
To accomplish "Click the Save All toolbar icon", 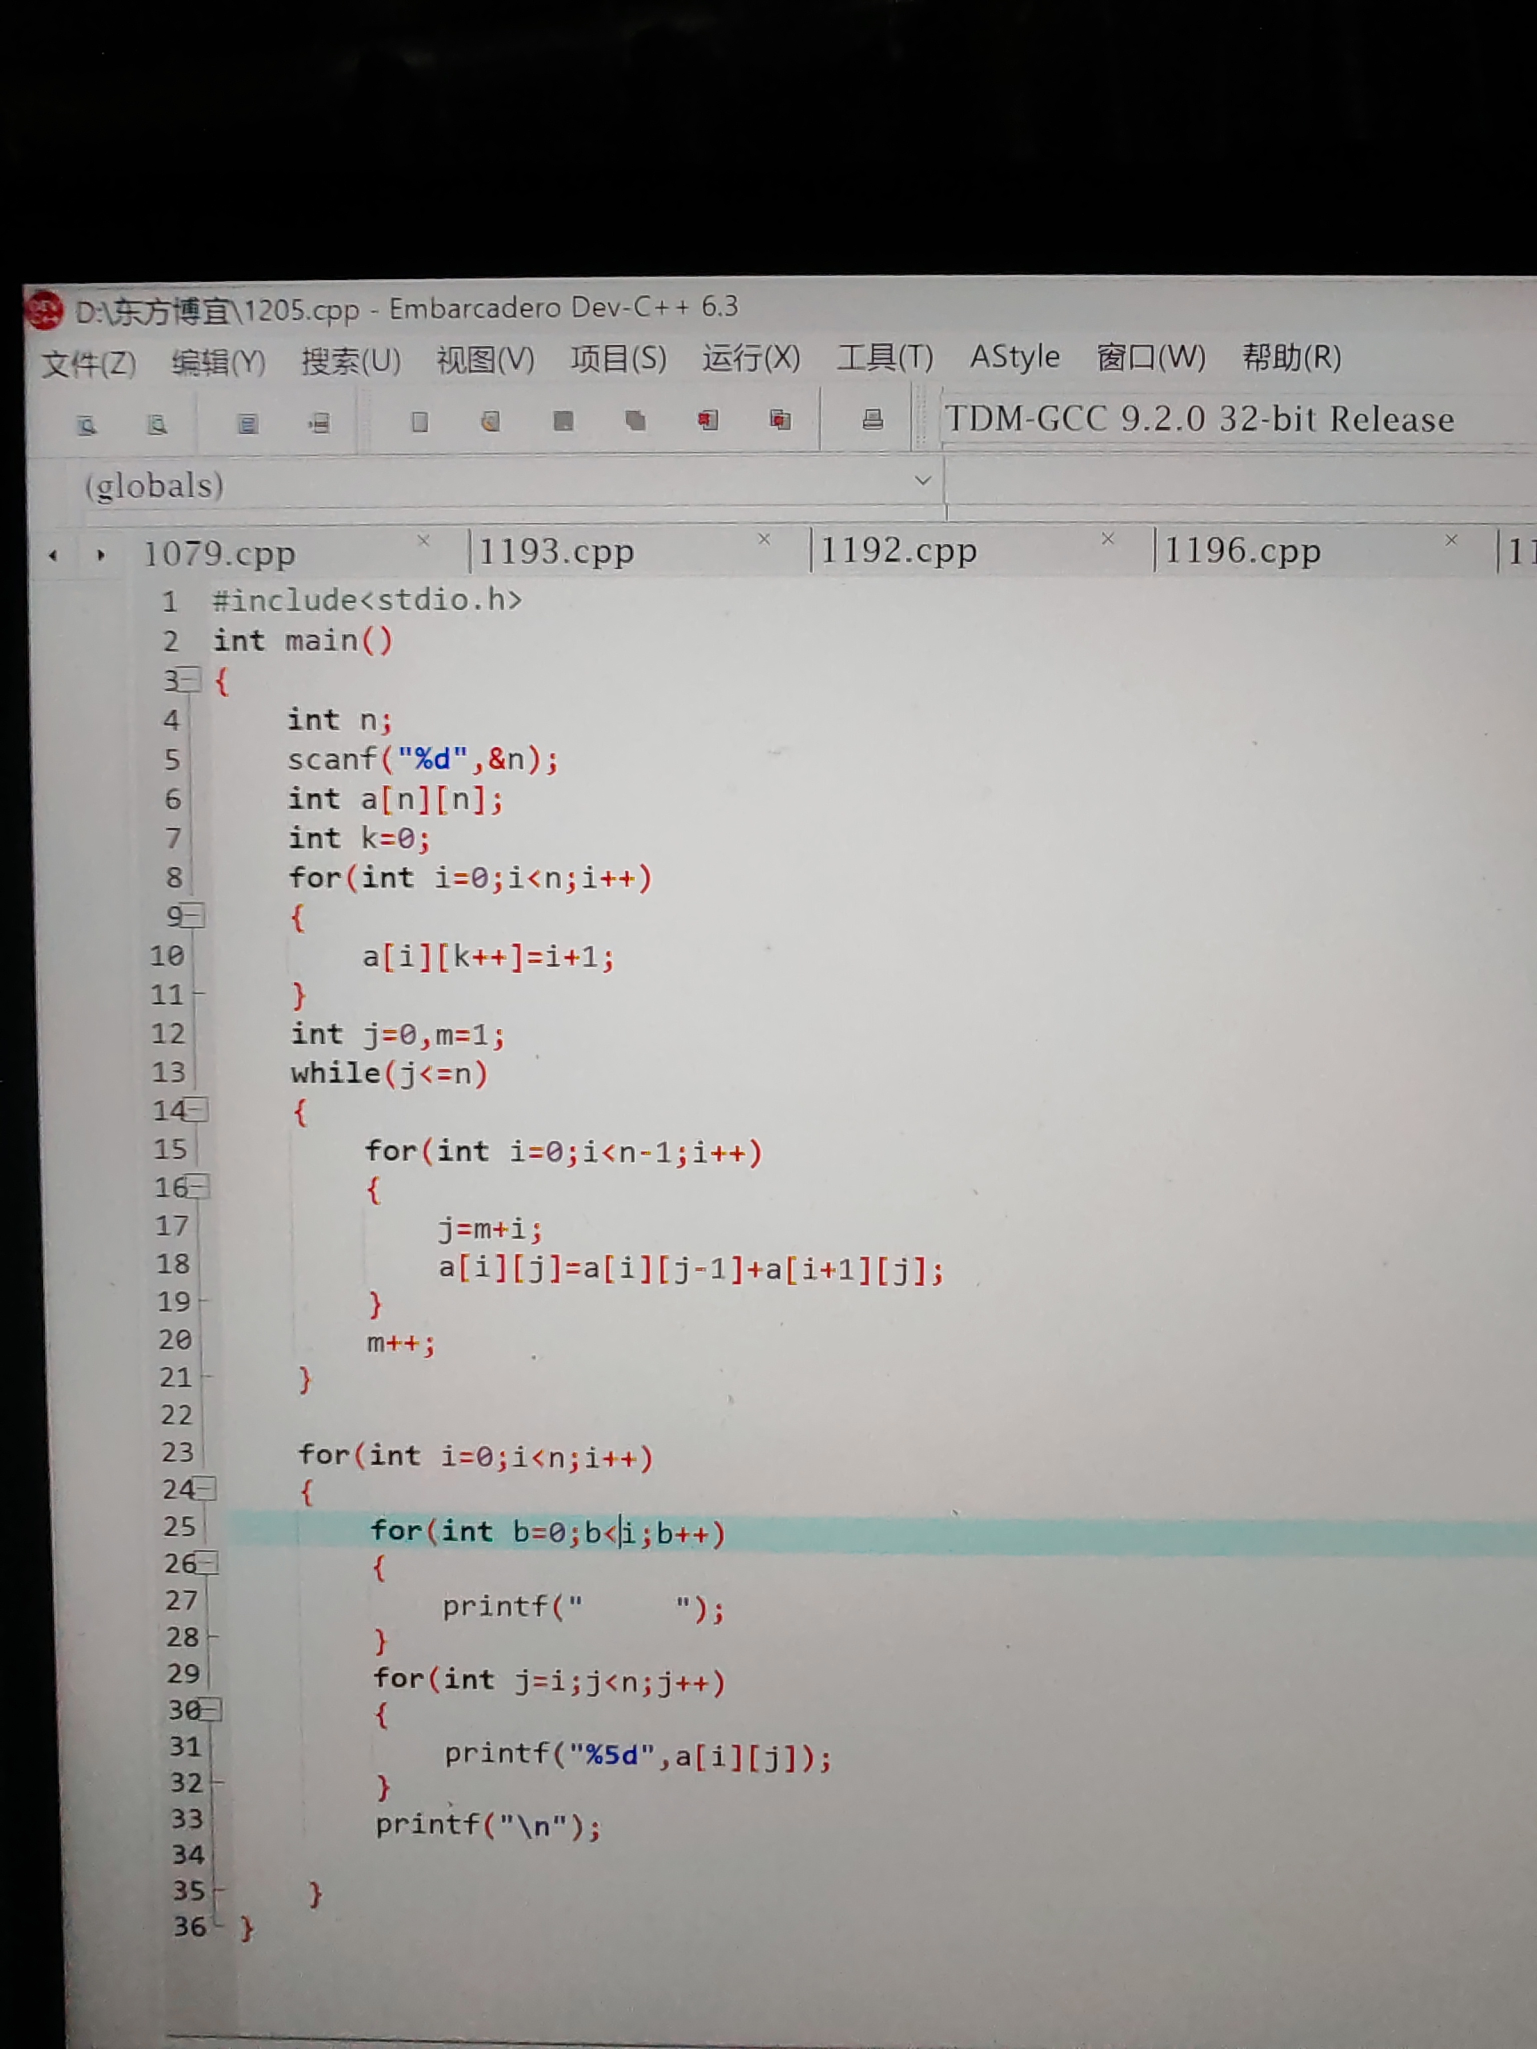I will coord(634,421).
